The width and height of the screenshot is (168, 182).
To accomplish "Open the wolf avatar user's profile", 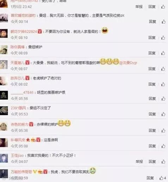I will (4, 65).
